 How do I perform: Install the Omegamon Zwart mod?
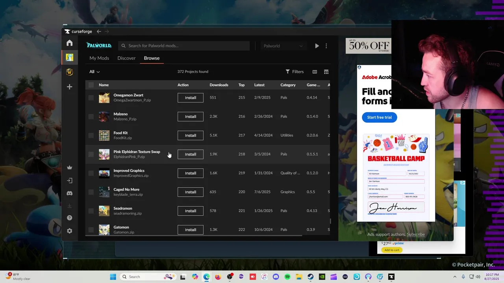[191, 97]
